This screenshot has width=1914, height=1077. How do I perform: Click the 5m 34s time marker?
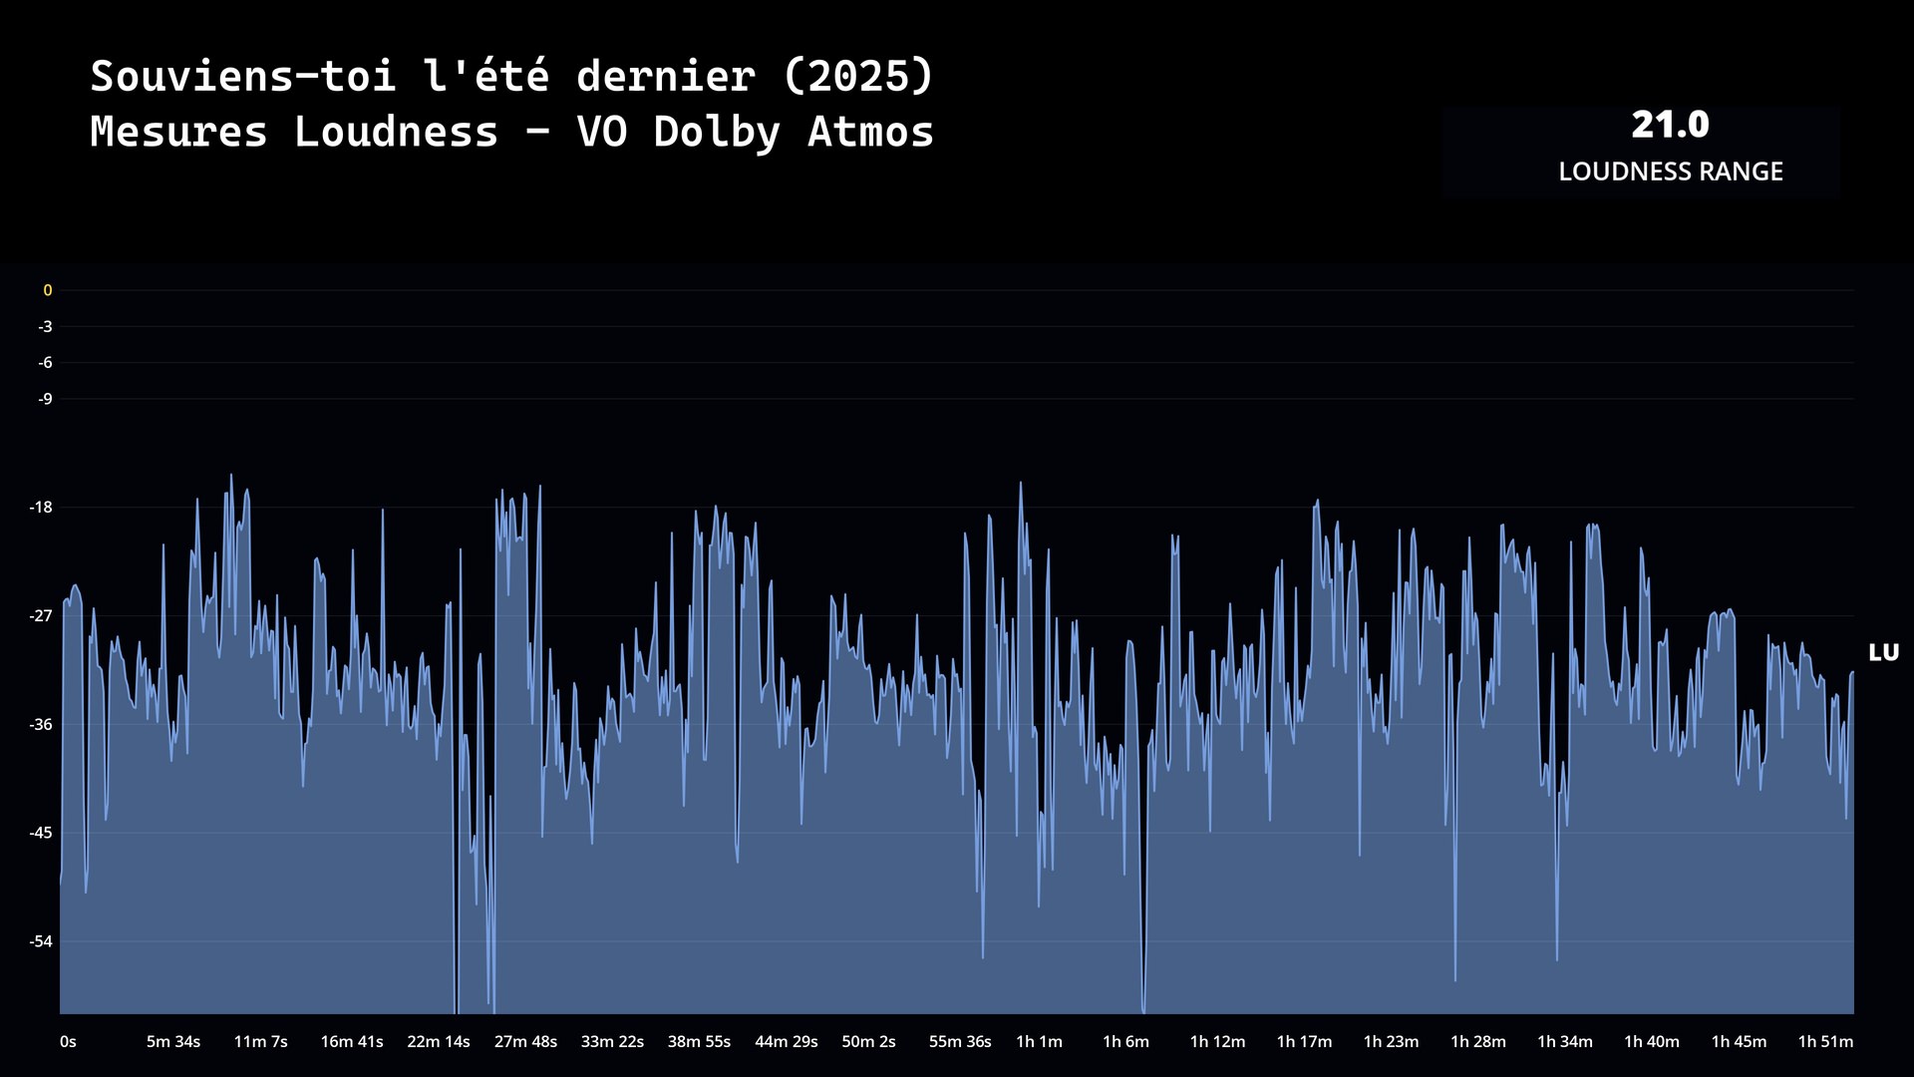(173, 1041)
